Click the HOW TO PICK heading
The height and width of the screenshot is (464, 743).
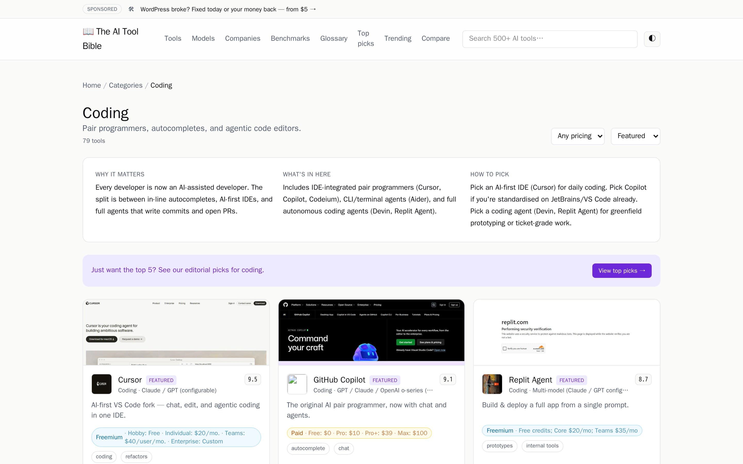point(489,174)
